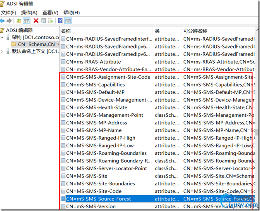
Task: Click classSch... cell in Management-Point row
Action: pos(166,115)
